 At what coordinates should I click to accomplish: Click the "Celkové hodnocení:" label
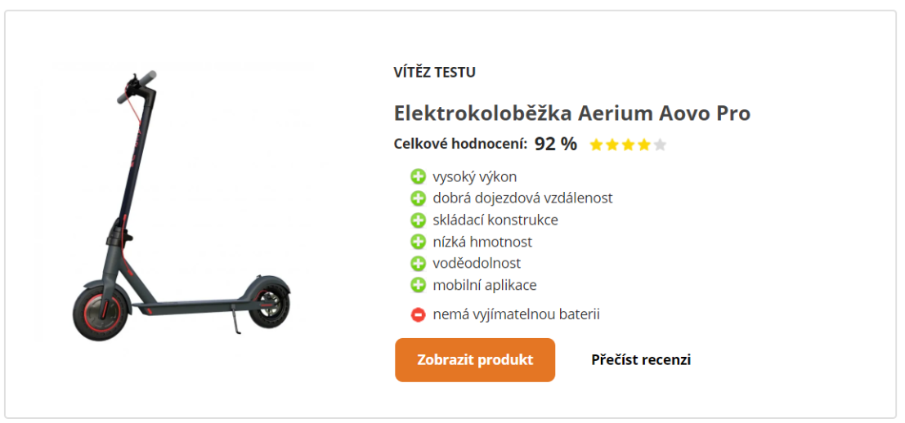pyautogui.click(x=460, y=145)
